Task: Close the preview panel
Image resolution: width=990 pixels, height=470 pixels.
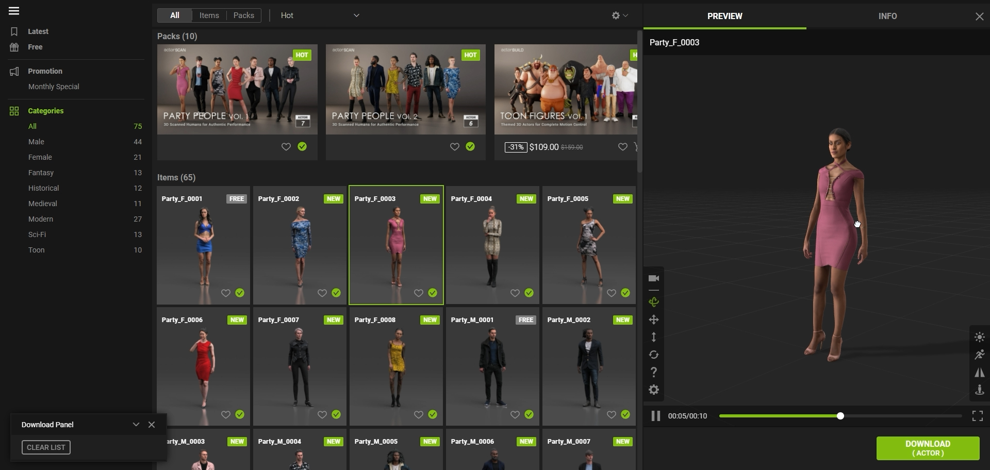Action: [980, 16]
